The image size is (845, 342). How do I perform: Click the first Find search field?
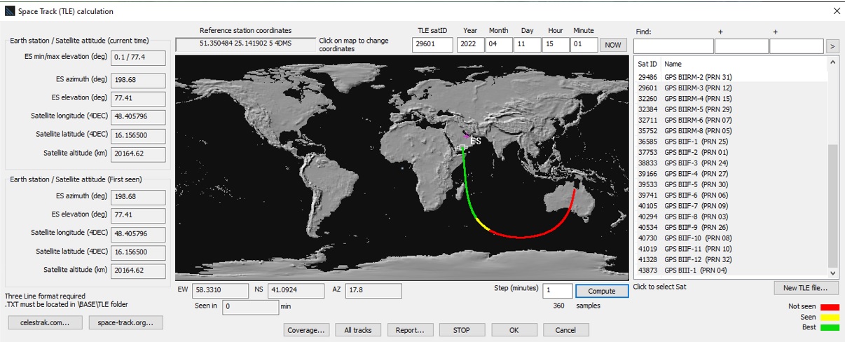pos(673,46)
